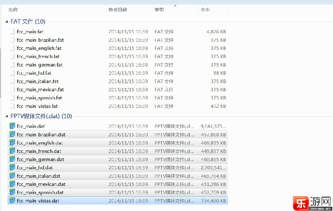The image size is (333, 211).
Task: Click the fcc_main_vistas.dat file icon
Action: [12, 201]
